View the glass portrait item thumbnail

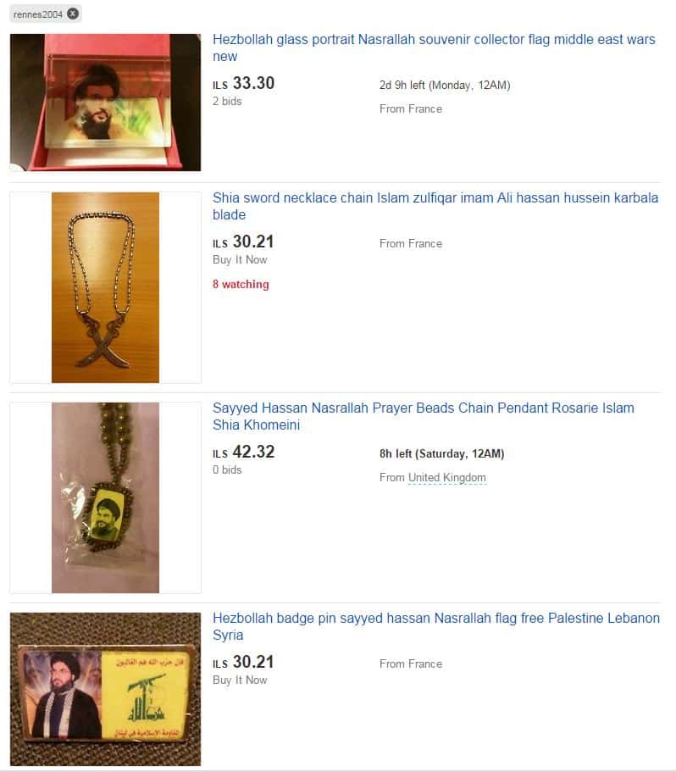click(105, 103)
